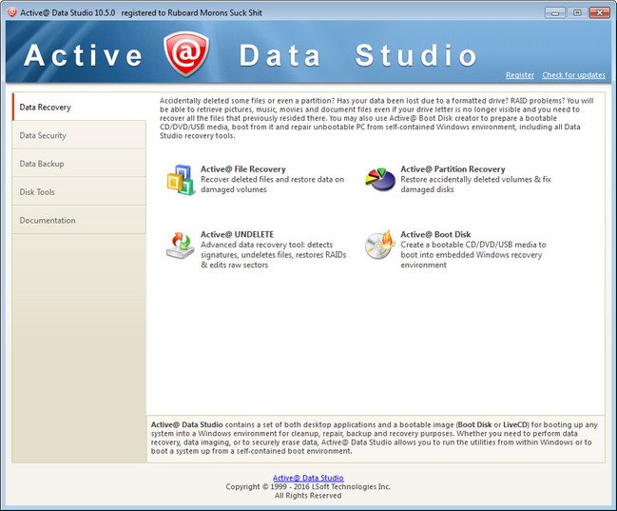Click the Active@ Boot Disk title
Screen dimensions: 617x511
click(x=435, y=234)
